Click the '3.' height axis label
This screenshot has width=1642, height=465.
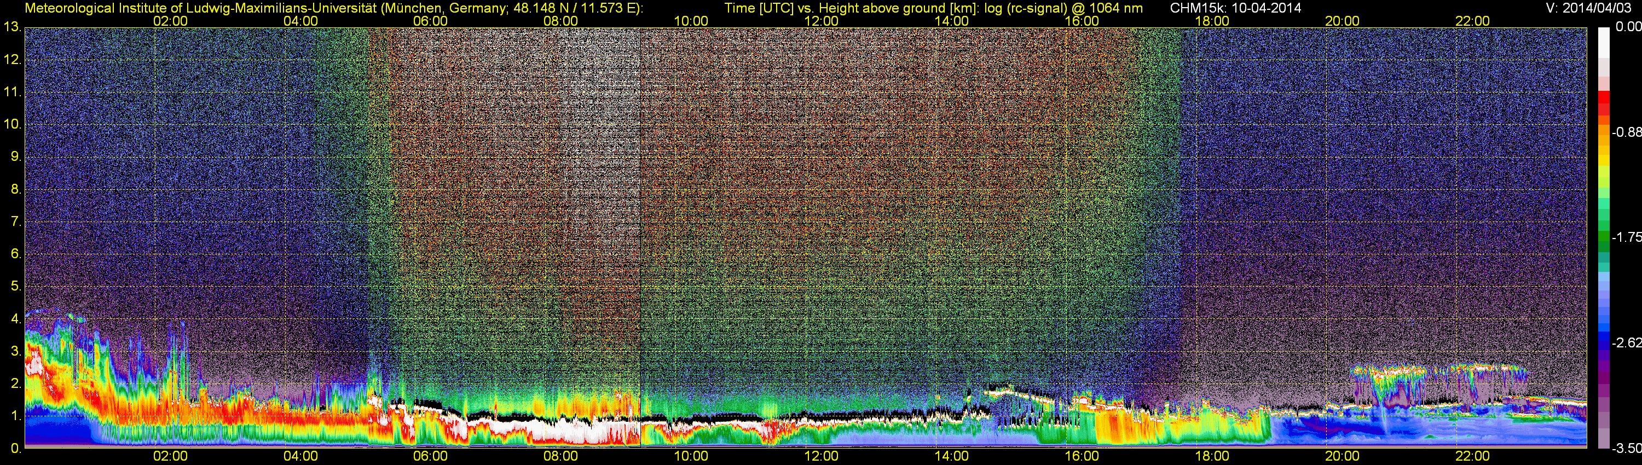click(16, 351)
